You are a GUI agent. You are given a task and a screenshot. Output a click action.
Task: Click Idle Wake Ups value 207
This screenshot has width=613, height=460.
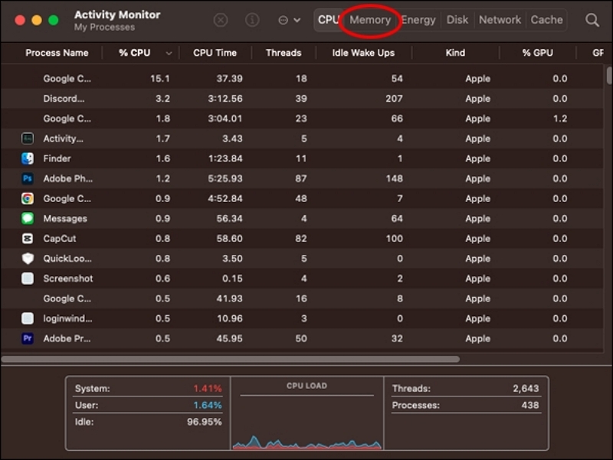(394, 99)
